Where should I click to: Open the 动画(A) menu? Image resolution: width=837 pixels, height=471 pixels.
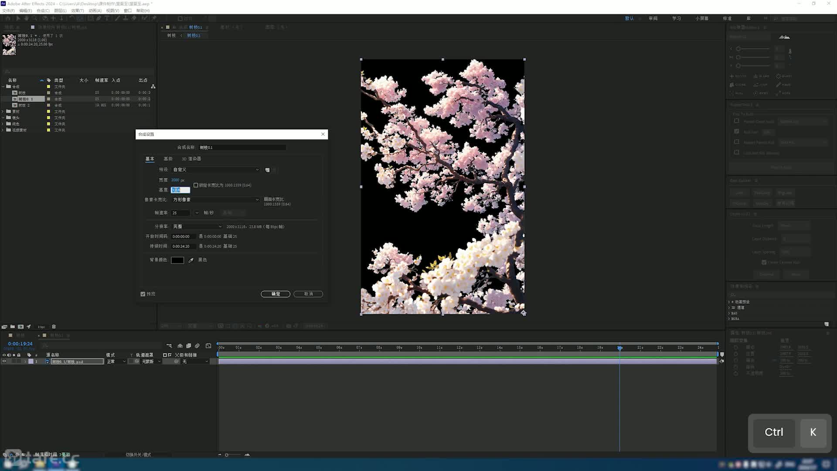tap(95, 10)
